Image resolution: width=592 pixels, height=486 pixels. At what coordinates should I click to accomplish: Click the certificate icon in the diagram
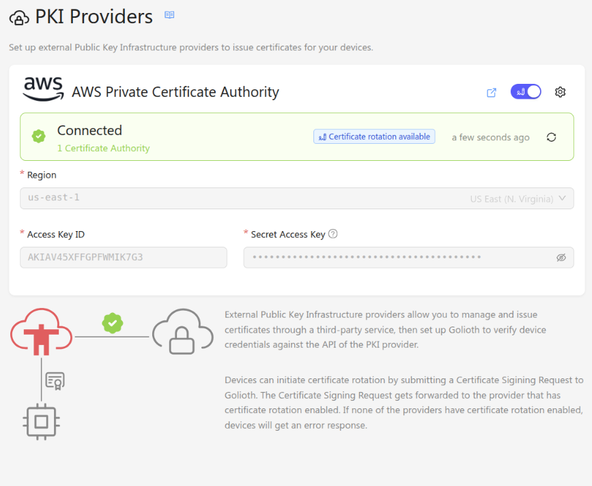tap(55, 380)
